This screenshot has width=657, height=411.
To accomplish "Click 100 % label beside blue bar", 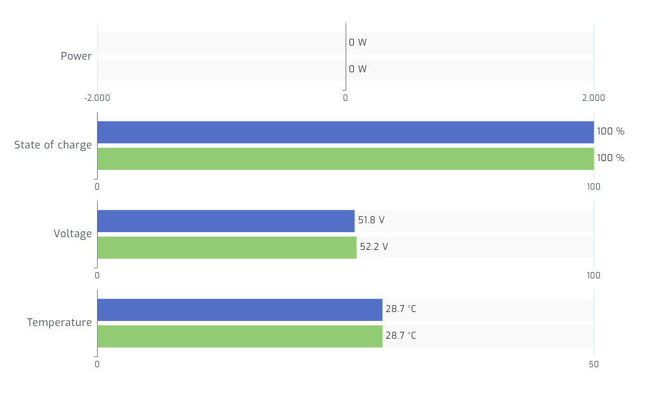I will [611, 132].
